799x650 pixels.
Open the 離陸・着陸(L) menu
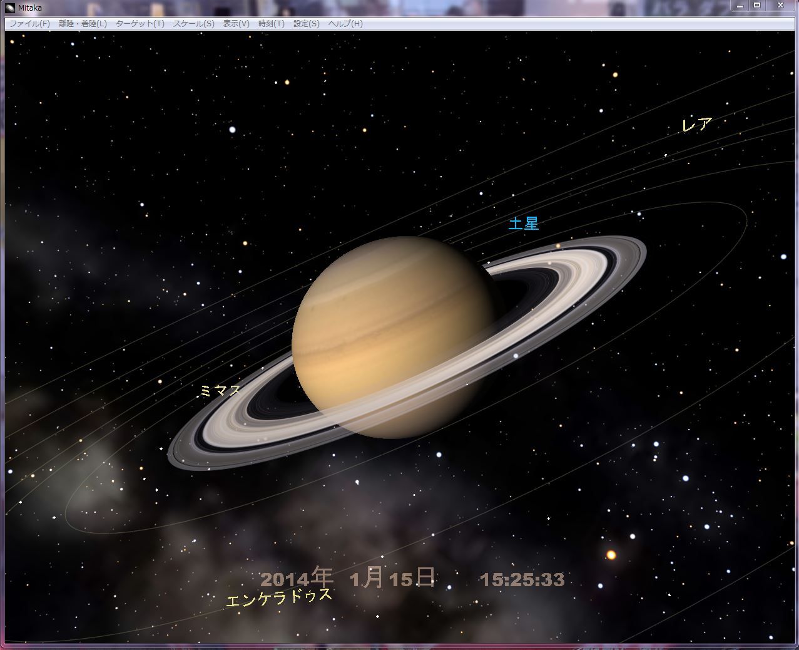(83, 24)
